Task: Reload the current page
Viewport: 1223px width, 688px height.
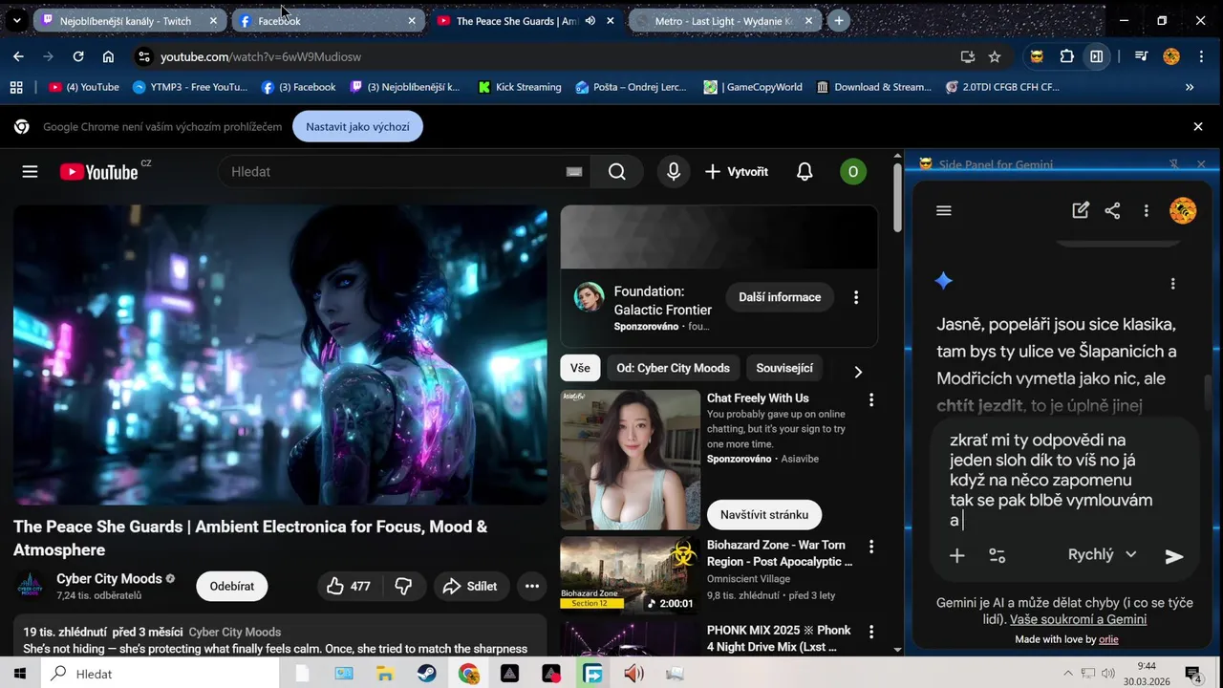Action: pyautogui.click(x=78, y=56)
